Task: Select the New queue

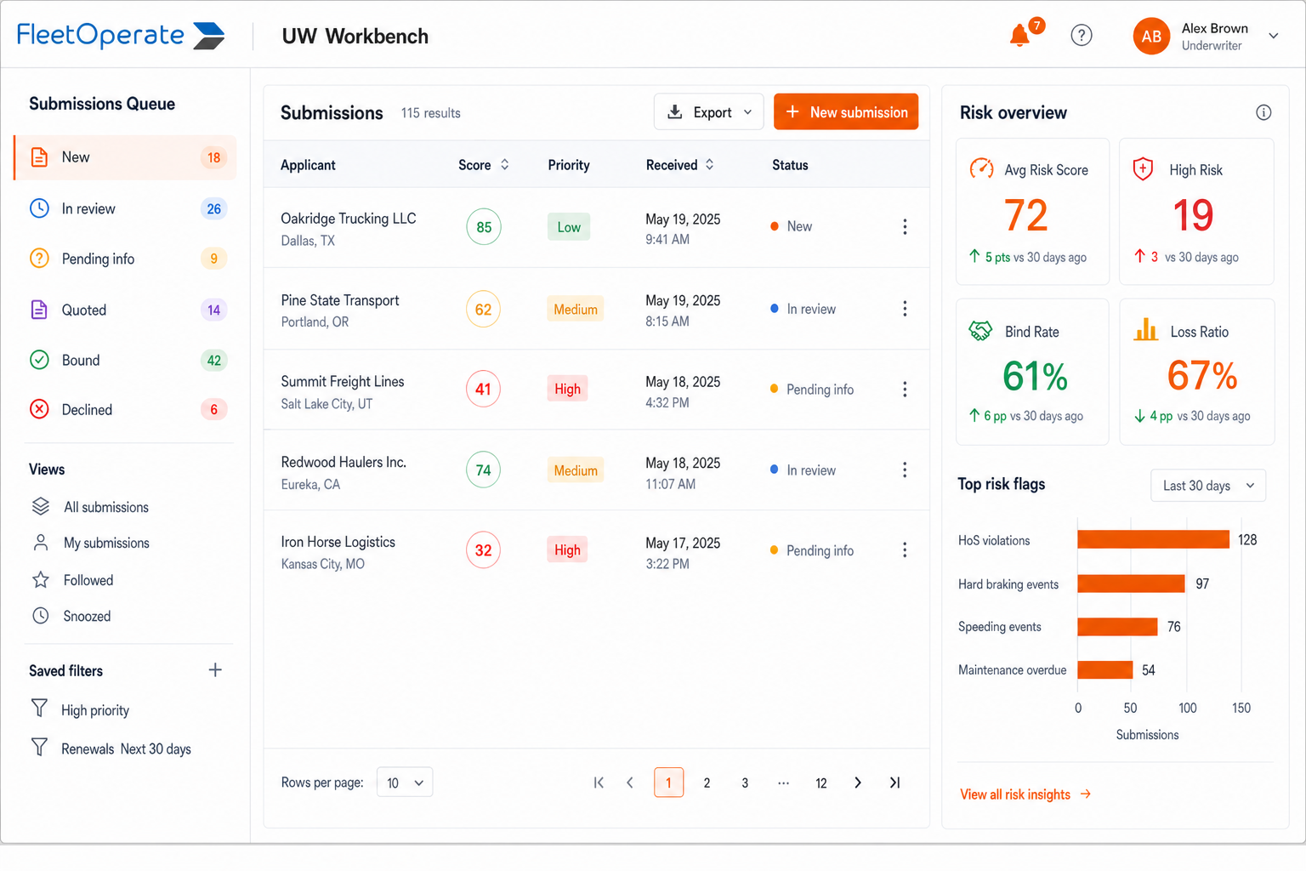Action: click(x=125, y=157)
